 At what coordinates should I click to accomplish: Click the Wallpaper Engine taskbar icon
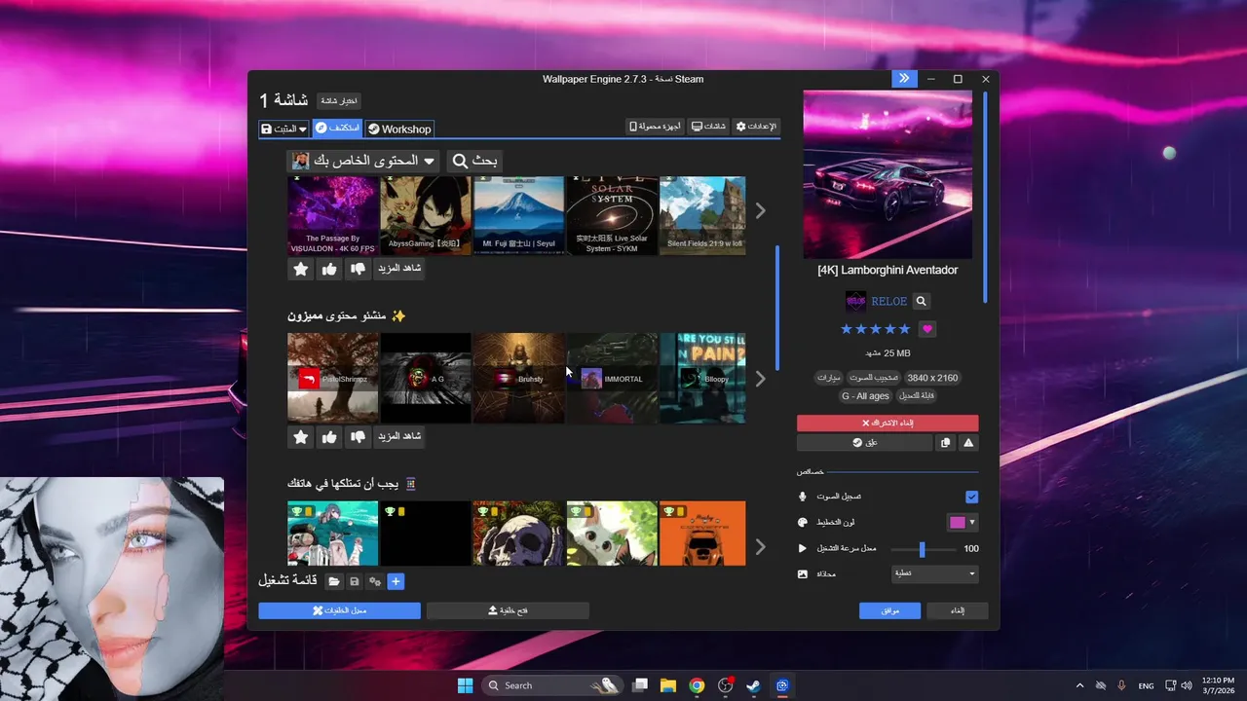[x=782, y=685]
